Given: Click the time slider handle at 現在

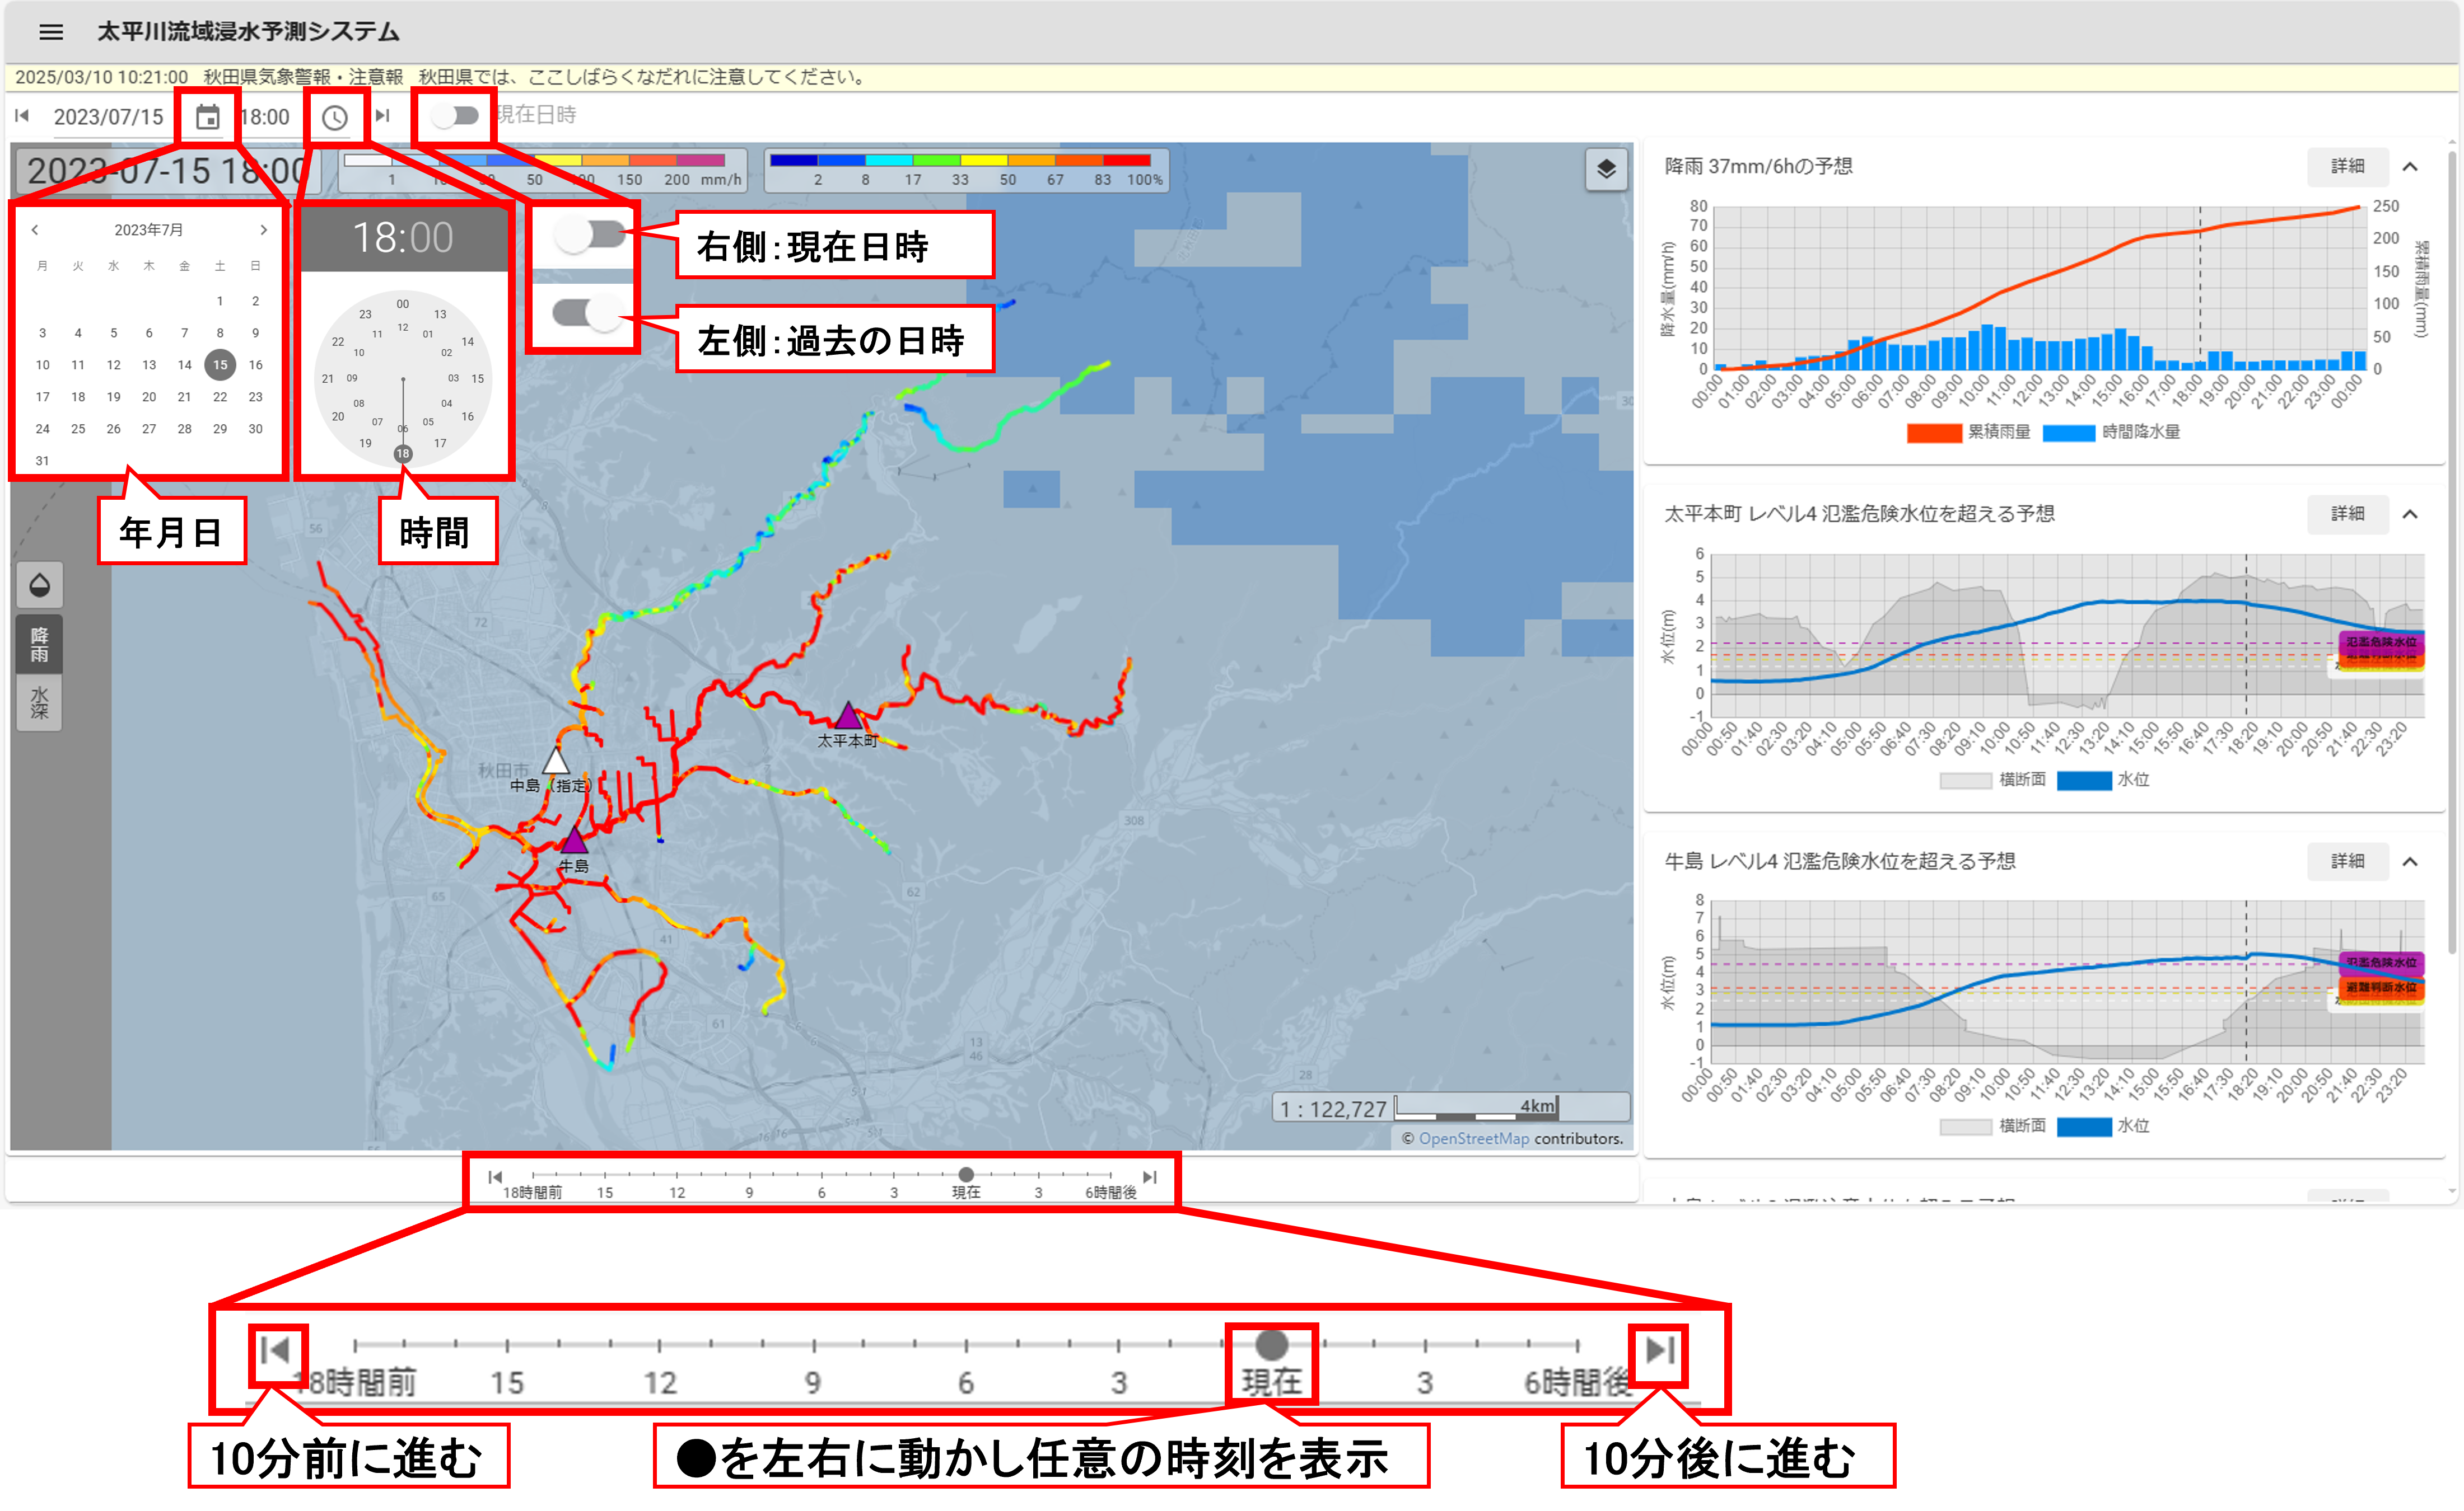Looking at the screenshot, I should coord(965,1175).
